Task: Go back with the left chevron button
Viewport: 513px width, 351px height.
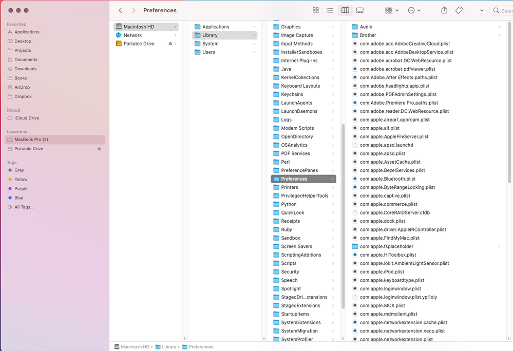Action: point(120,10)
